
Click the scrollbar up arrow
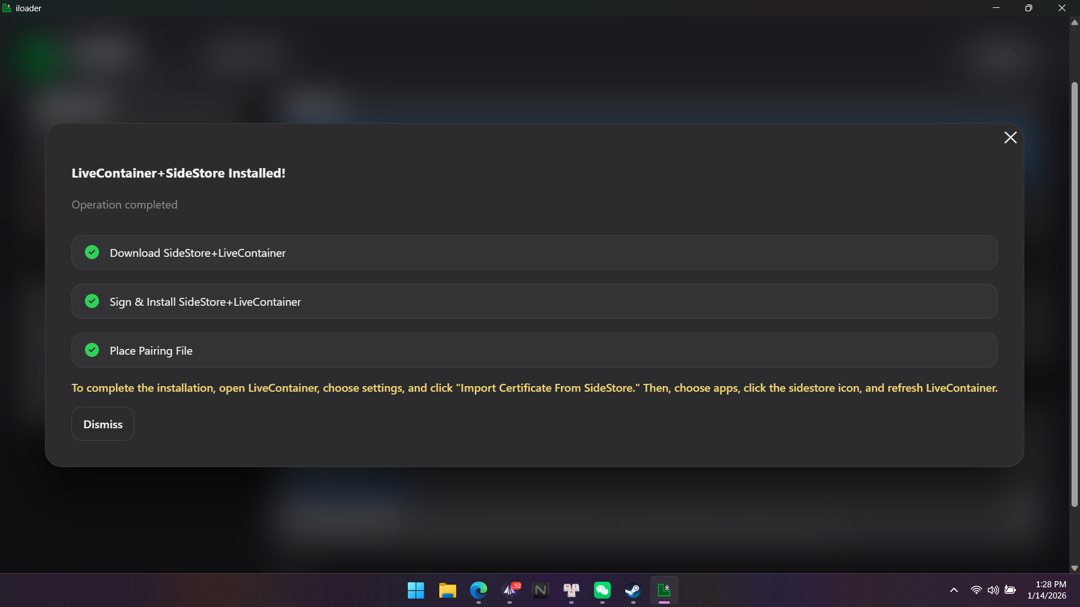1074,23
